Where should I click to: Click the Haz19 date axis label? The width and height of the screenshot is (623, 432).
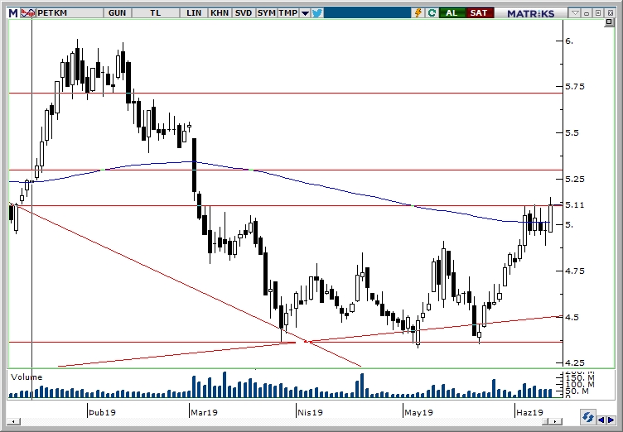point(530,412)
